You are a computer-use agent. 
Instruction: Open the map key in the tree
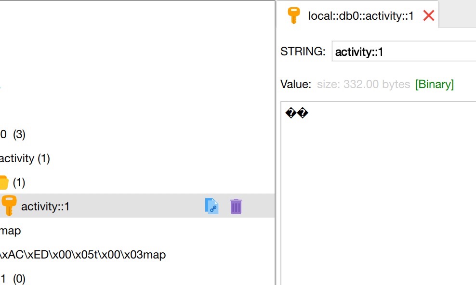pyautogui.click(x=10, y=231)
